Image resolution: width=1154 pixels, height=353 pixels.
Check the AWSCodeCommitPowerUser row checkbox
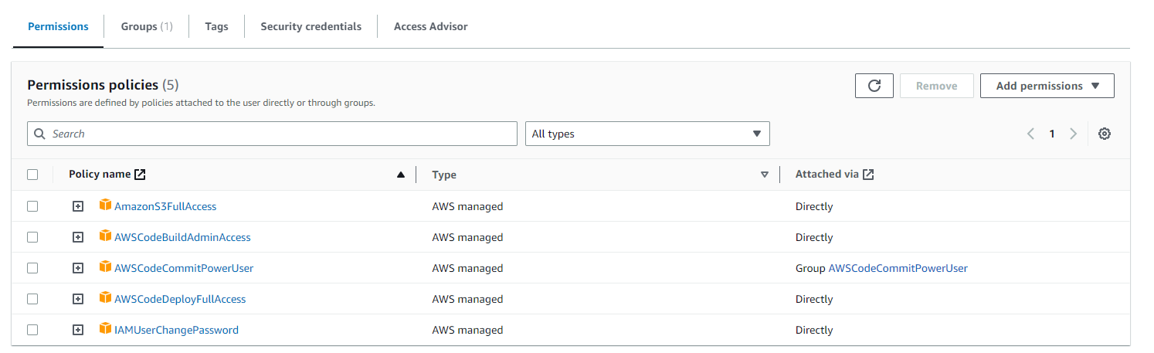pyautogui.click(x=32, y=268)
